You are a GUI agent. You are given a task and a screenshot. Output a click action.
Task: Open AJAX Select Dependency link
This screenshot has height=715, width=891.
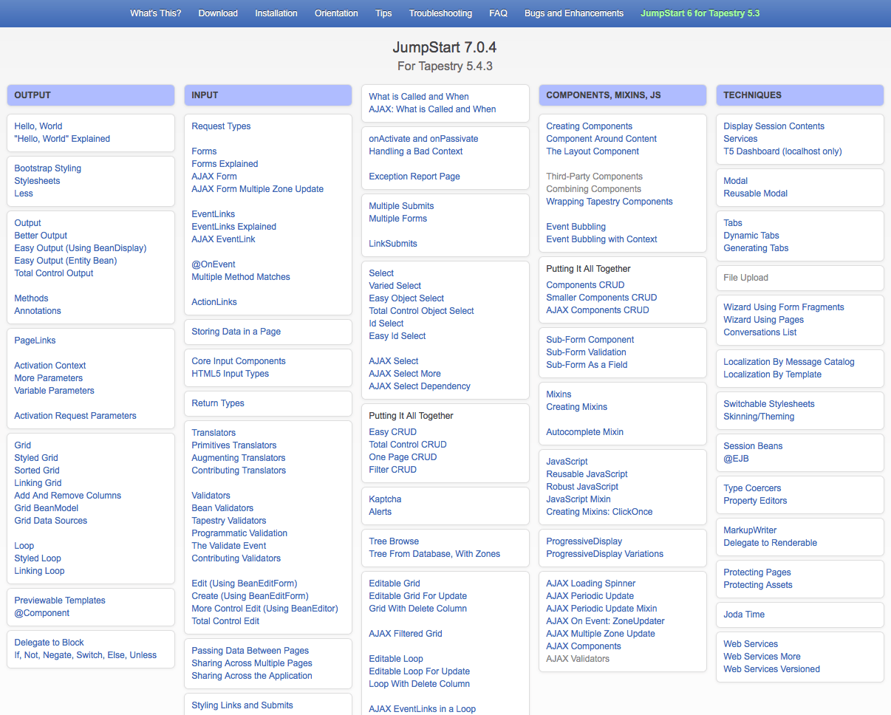(420, 386)
